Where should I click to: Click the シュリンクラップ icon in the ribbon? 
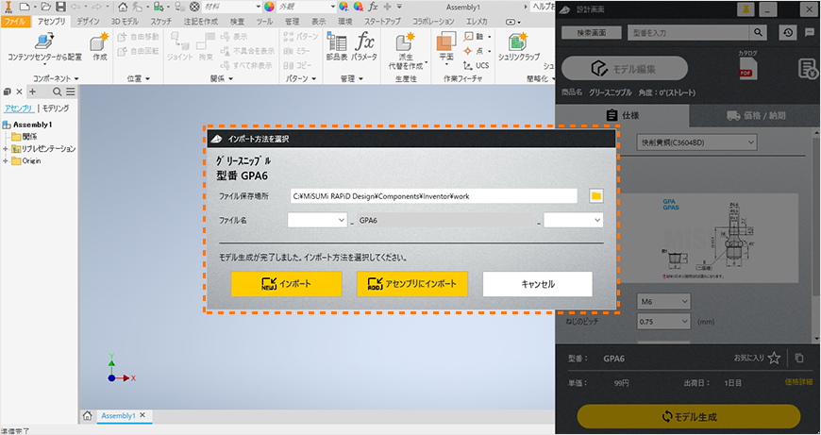(x=517, y=45)
